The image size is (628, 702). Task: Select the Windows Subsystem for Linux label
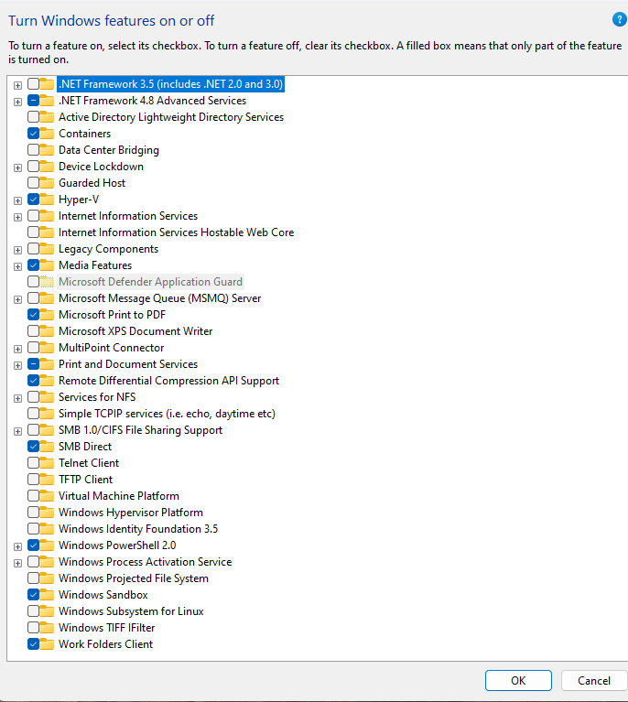(131, 611)
